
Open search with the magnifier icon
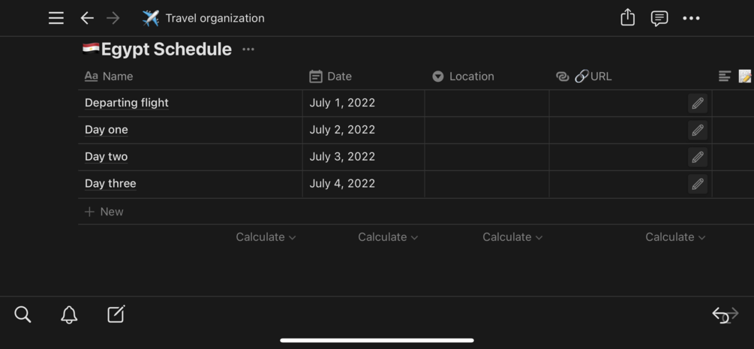pos(23,314)
